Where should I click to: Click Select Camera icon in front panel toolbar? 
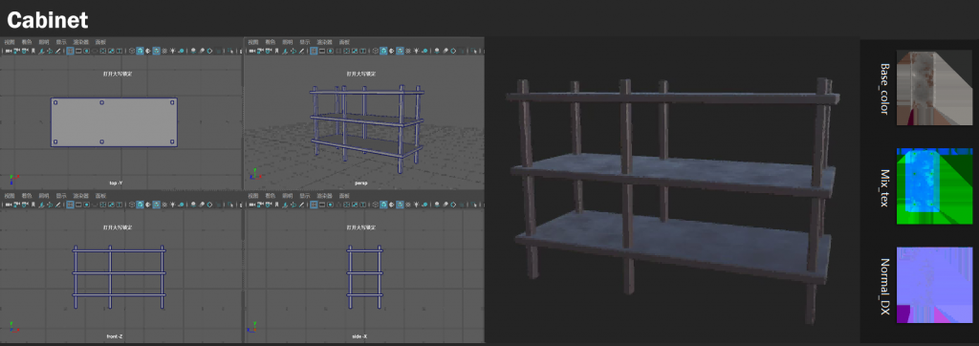point(9,205)
